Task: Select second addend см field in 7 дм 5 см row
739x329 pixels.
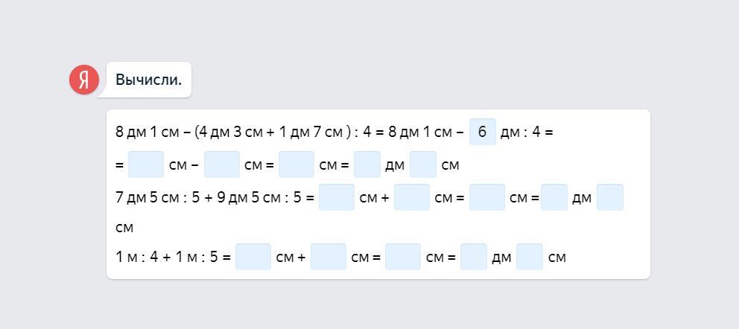Action: [x=412, y=197]
